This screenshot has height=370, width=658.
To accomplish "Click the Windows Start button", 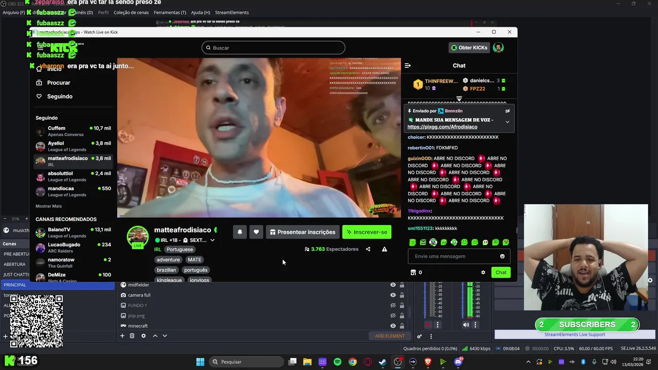I will 200,362.
